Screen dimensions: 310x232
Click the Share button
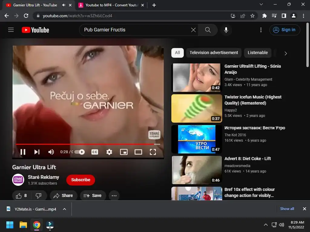[63, 195]
